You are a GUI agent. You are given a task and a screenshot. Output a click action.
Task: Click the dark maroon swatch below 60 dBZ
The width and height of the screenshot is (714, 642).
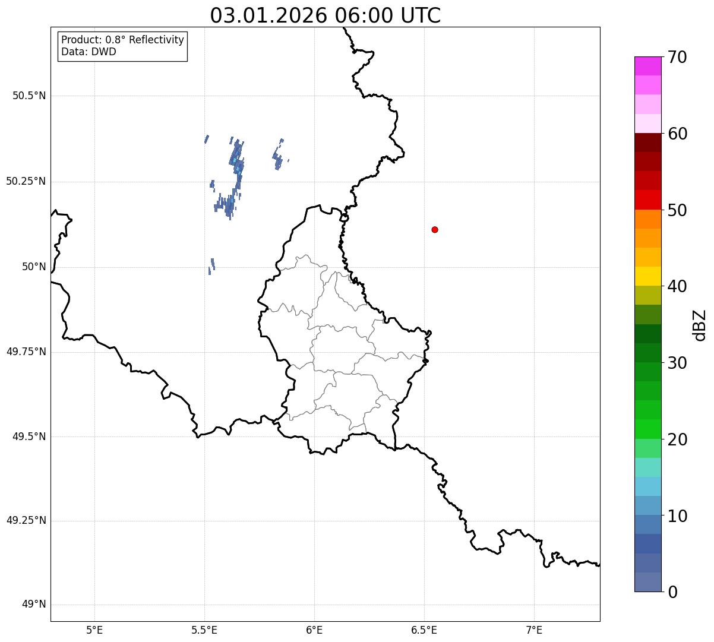tap(647, 143)
